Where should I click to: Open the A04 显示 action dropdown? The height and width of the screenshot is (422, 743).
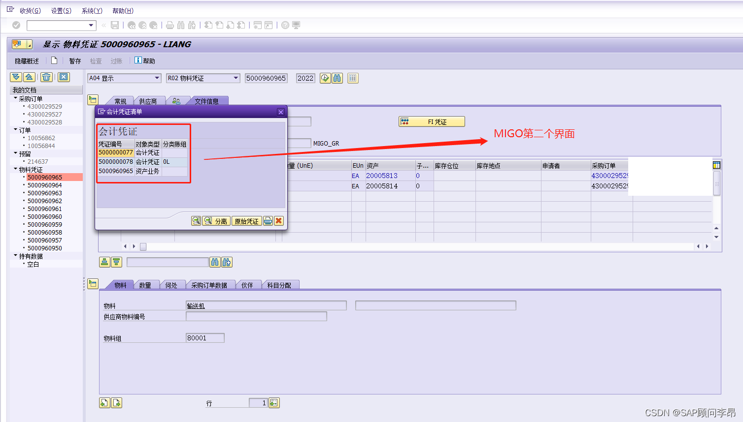click(x=157, y=78)
